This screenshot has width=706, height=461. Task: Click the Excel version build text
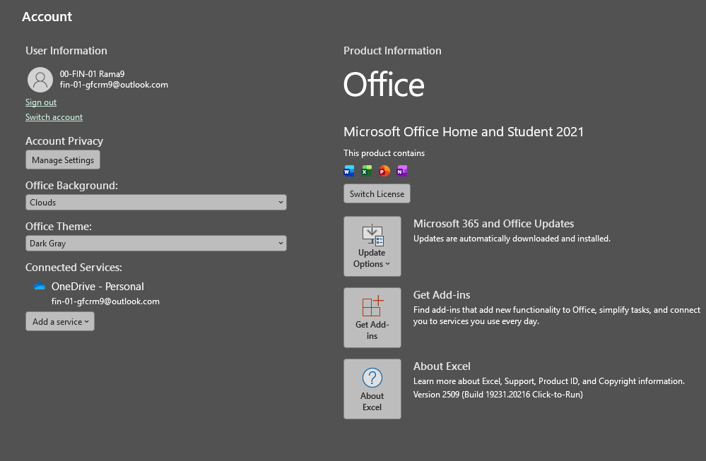[x=498, y=395]
